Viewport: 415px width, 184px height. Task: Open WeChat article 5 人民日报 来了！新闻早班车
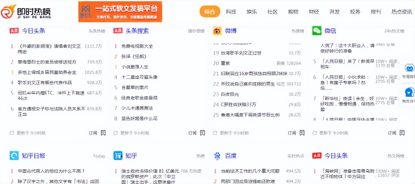pyautogui.click(x=347, y=64)
